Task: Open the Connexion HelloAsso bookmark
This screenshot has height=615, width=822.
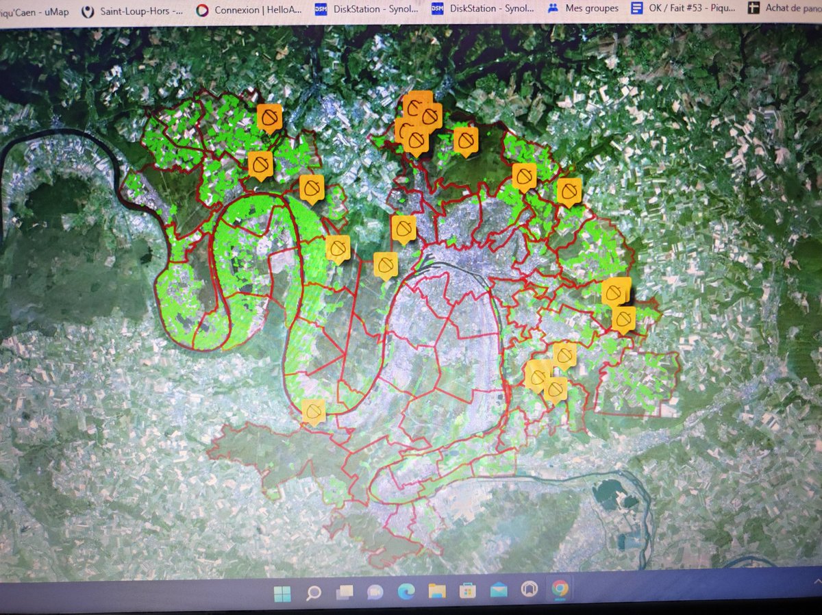Action: [x=247, y=10]
